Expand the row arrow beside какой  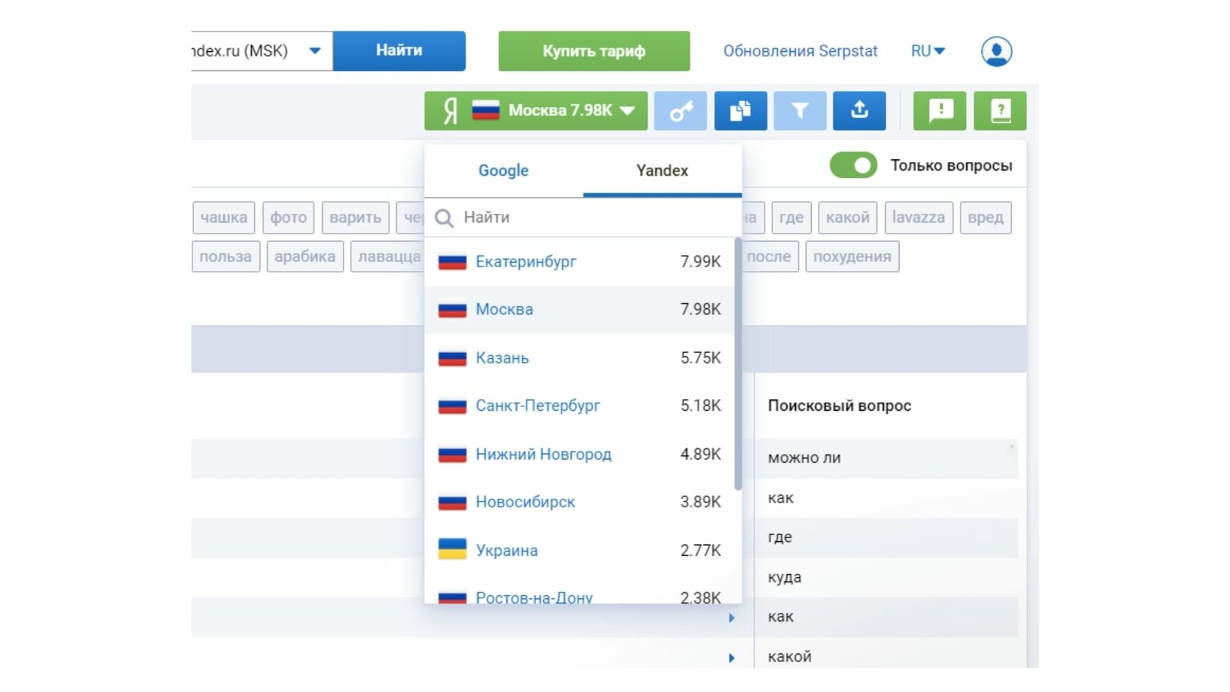pyautogui.click(x=731, y=658)
